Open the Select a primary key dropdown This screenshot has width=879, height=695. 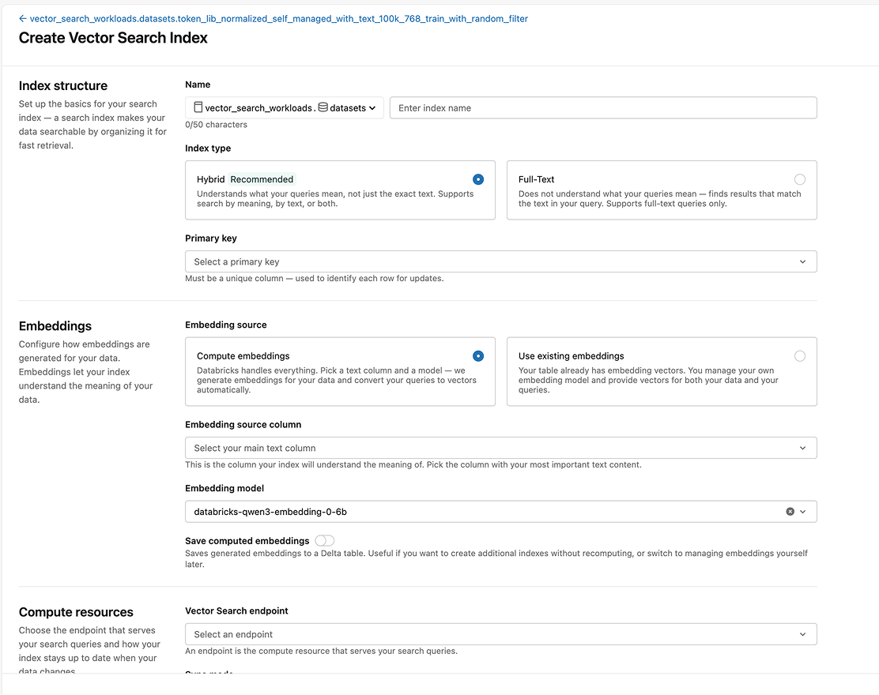point(500,261)
